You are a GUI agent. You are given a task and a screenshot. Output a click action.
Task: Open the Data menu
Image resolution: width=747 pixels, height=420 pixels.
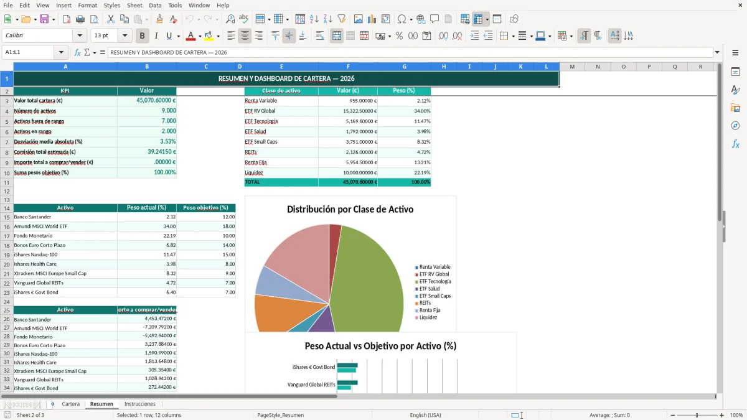156,5
